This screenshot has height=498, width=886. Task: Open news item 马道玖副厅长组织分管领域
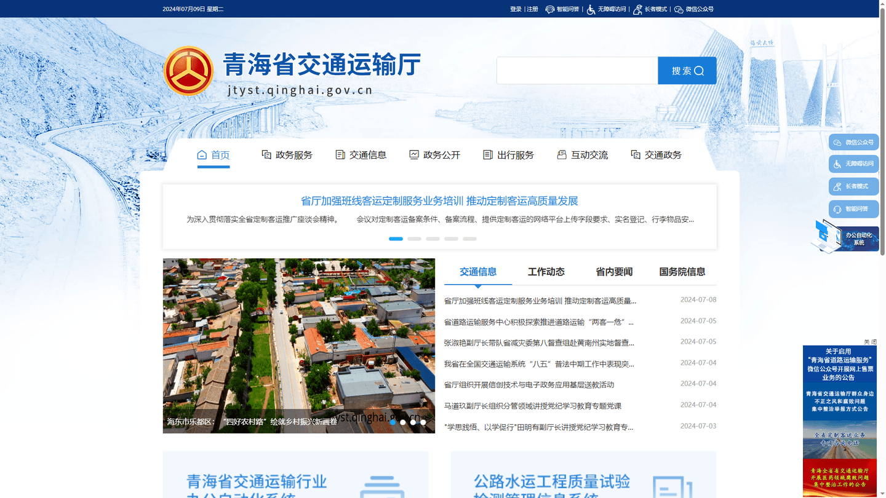click(533, 406)
